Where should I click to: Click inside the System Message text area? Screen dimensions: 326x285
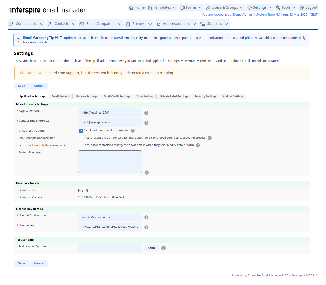point(110,162)
